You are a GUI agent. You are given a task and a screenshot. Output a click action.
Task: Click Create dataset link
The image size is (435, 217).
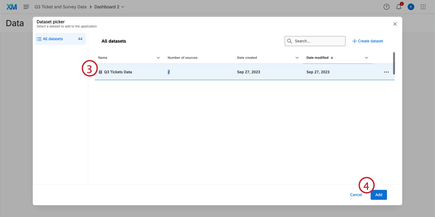tap(367, 41)
